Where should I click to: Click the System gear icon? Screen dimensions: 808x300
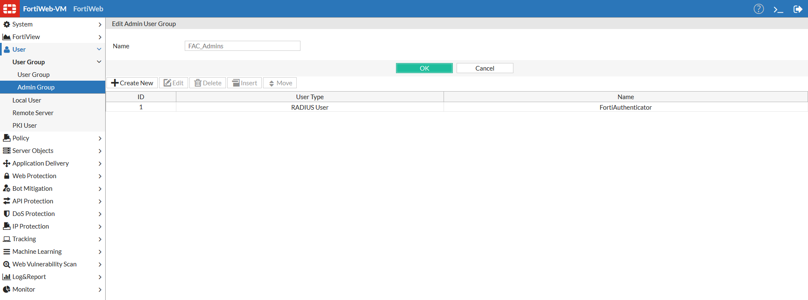tap(7, 24)
